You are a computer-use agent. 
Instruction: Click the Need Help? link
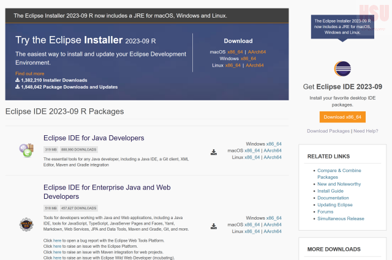click(366, 131)
